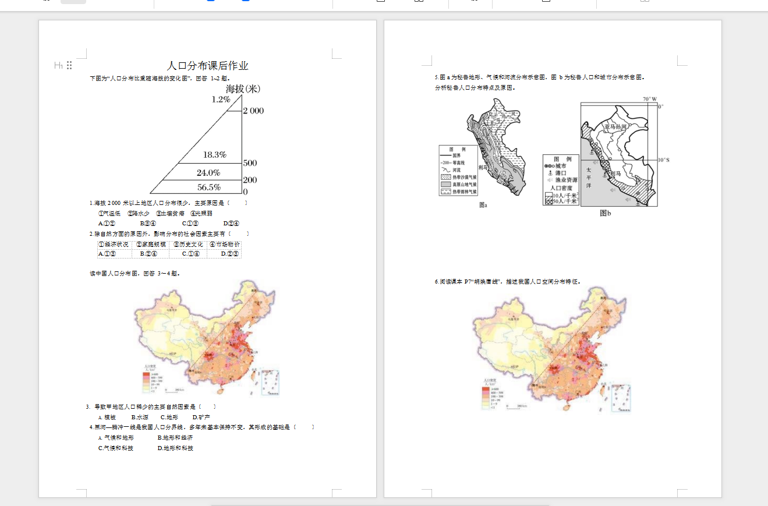Click the 18.3% label in the chart

(214, 155)
